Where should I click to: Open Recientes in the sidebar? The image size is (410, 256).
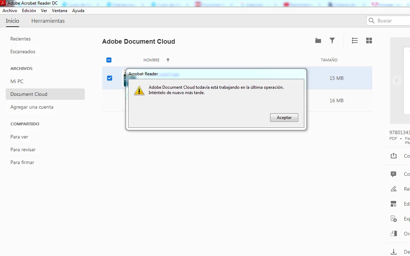pos(20,39)
